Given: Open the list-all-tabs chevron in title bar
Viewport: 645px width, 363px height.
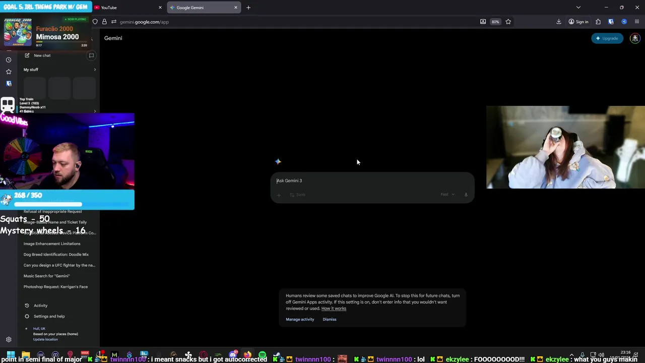Looking at the screenshot, I should point(578,8).
